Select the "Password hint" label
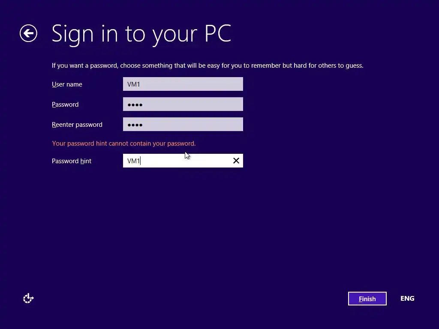The height and width of the screenshot is (329, 439). [x=72, y=161]
